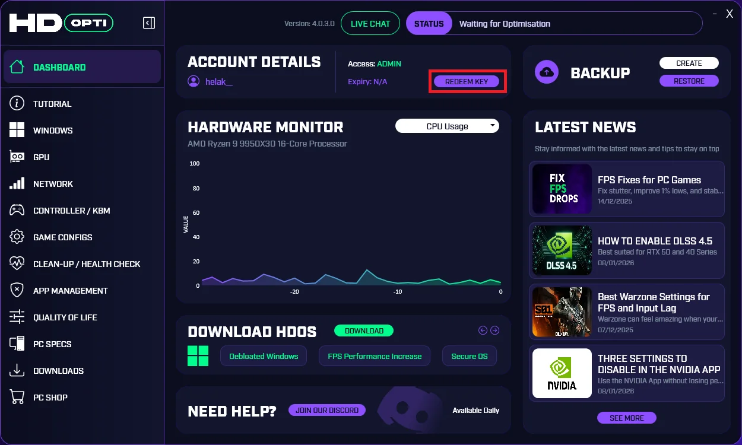Screen dimensions: 742x445
Task: Select the App Management shield icon
Action: [17, 290]
